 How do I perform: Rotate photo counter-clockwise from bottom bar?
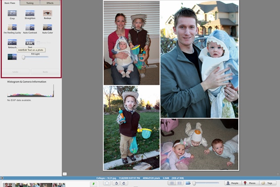[116, 183]
